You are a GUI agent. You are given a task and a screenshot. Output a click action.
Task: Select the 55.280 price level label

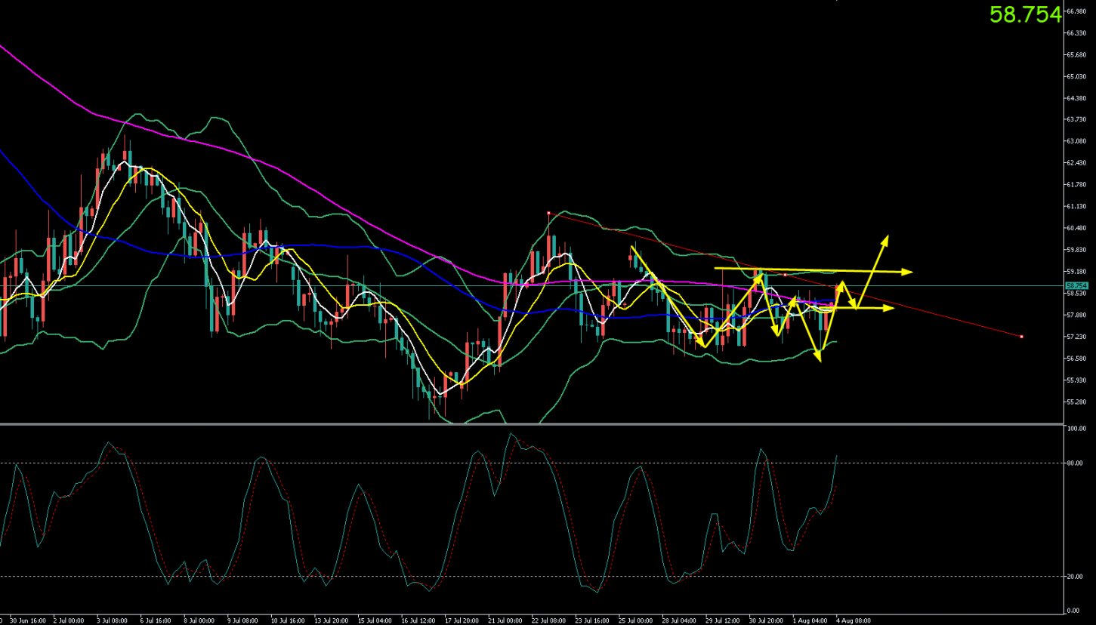pyautogui.click(x=1076, y=402)
